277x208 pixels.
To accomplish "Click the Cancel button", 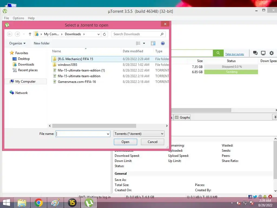I will (x=153, y=142).
